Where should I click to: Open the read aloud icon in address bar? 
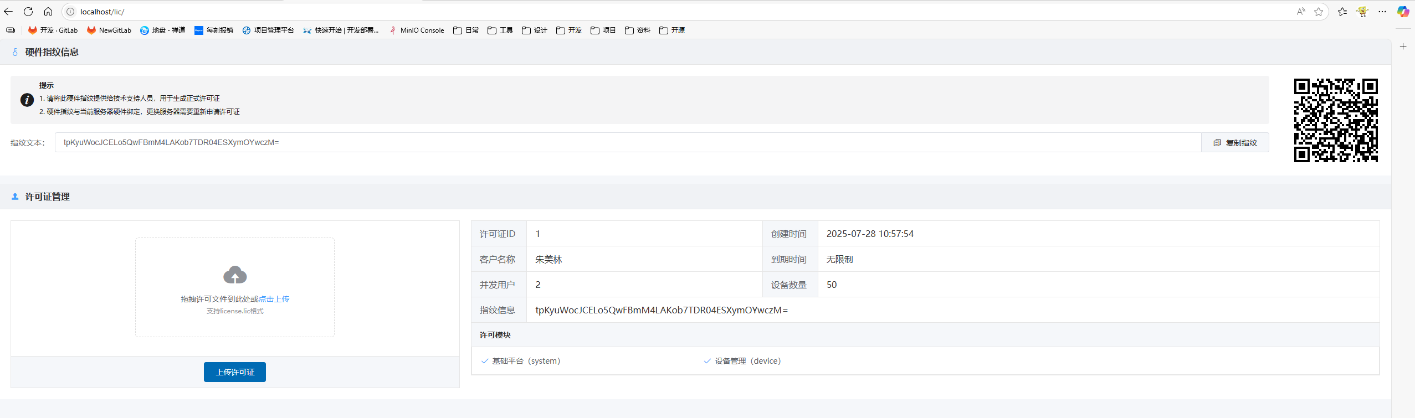pyautogui.click(x=1301, y=12)
